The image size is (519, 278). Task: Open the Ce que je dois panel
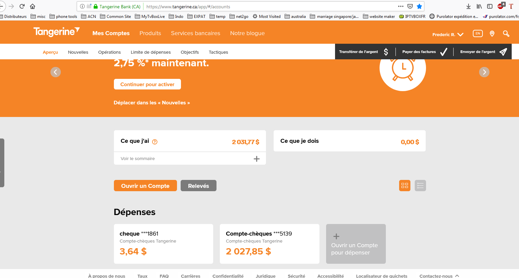click(350, 141)
